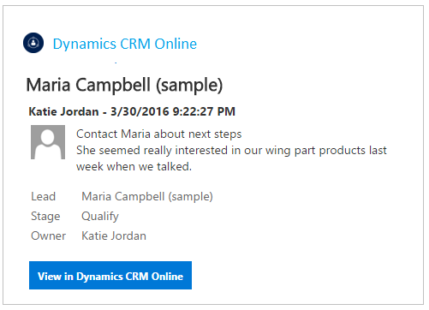This screenshot has height=310, width=429.
Task: Click the 'She seemed really interested' sentence
Action: tap(231, 158)
